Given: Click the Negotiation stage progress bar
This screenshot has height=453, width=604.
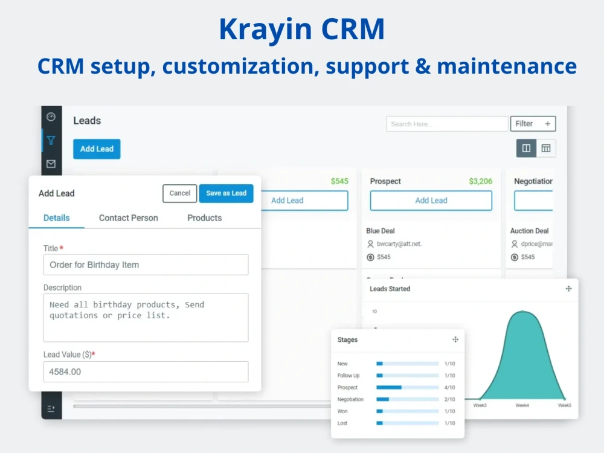Looking at the screenshot, I should pyautogui.click(x=408, y=399).
